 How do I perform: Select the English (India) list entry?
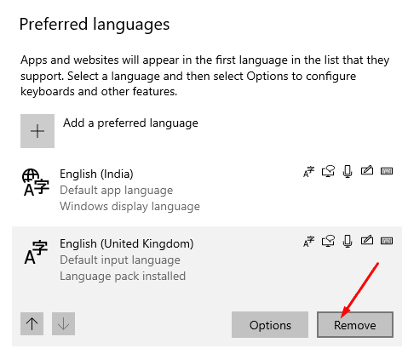pyautogui.click(x=207, y=190)
